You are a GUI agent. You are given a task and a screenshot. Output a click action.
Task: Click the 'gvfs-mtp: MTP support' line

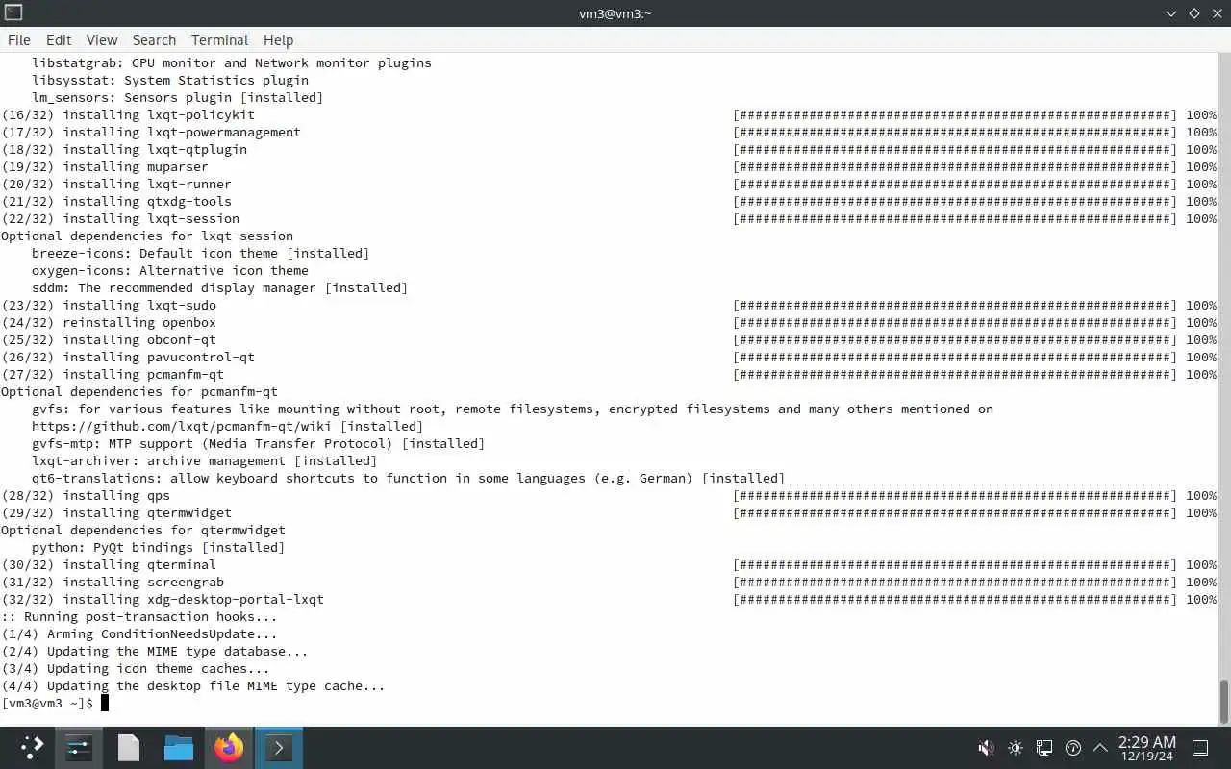pyautogui.click(x=258, y=443)
